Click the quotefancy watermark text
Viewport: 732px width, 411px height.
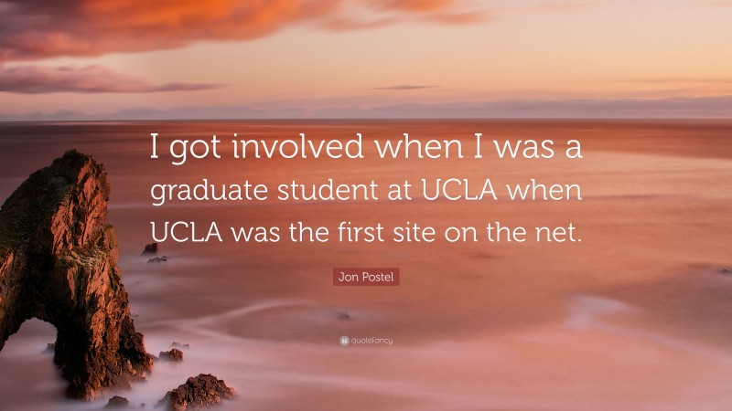371,341
